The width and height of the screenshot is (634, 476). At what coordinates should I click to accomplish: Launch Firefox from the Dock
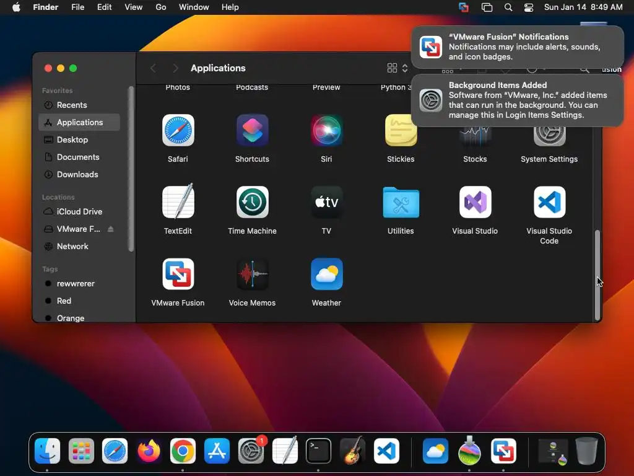click(149, 451)
